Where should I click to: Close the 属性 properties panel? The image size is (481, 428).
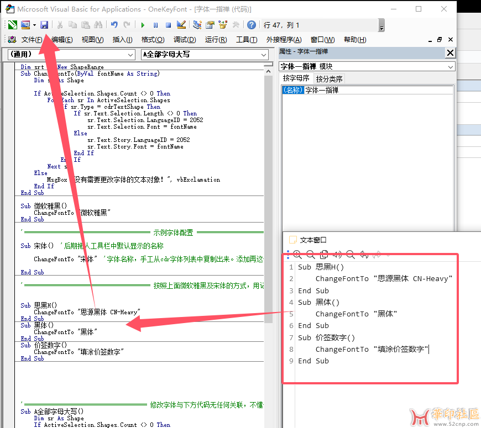[x=450, y=53]
